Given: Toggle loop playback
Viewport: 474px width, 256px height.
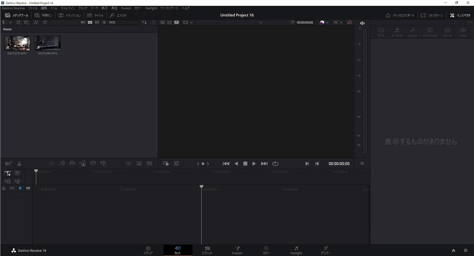Looking at the screenshot, I should 275,163.
